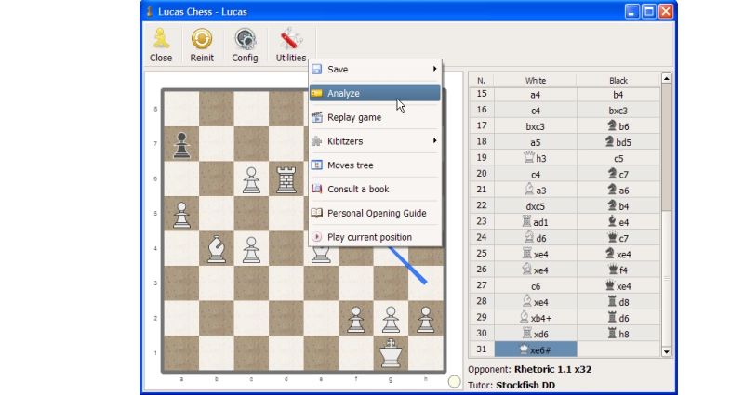Click move list scrollbar up arrow
This screenshot has width=744, height=395.
pyautogui.click(x=666, y=78)
